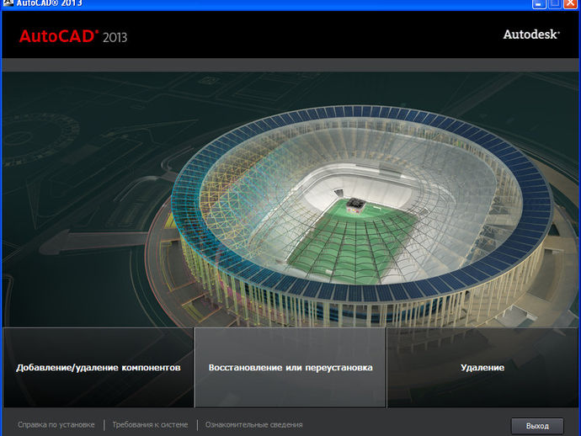Open Ознакомительные сведения link
Screen dimensions: 581x436
[x=253, y=425]
